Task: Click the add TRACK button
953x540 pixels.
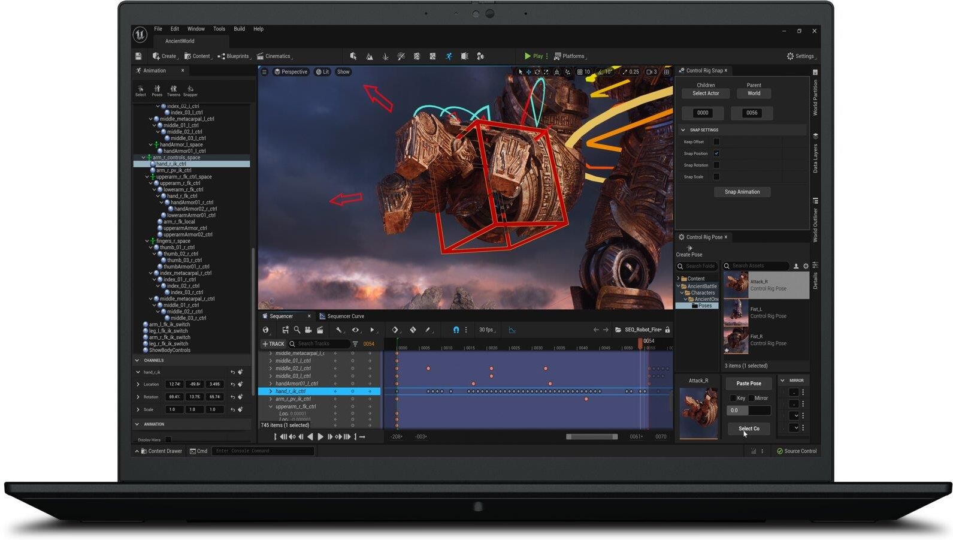Action: tap(273, 344)
